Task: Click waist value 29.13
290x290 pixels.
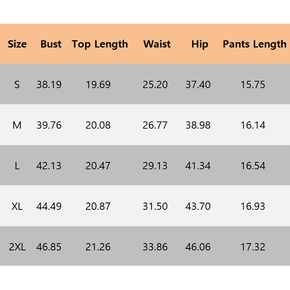Action: 155,165
